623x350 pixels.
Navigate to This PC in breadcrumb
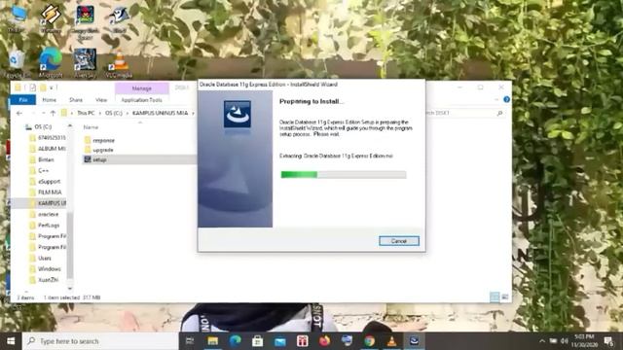click(86, 113)
